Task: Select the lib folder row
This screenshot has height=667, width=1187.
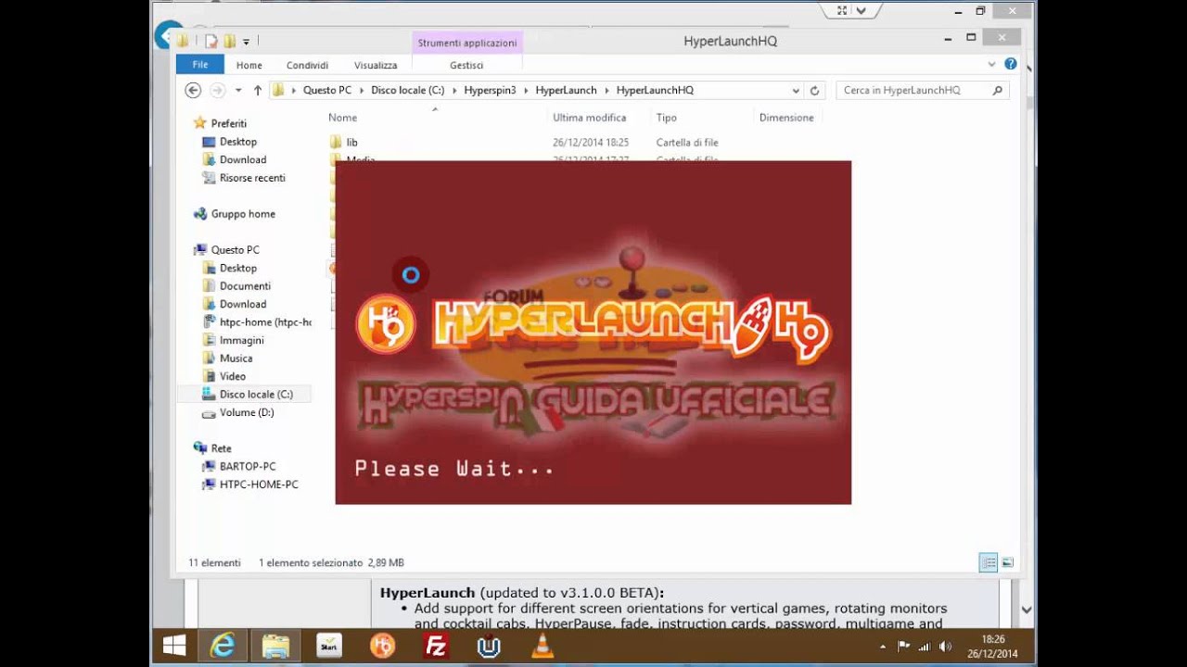Action: pyautogui.click(x=575, y=143)
